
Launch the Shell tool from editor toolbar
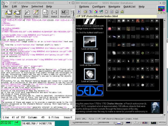click(x=45, y=13)
